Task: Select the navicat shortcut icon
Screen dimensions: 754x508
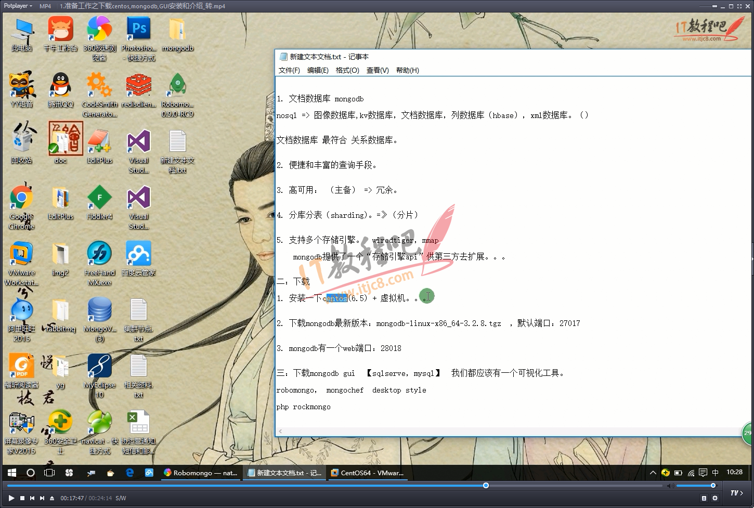Action: click(x=99, y=432)
